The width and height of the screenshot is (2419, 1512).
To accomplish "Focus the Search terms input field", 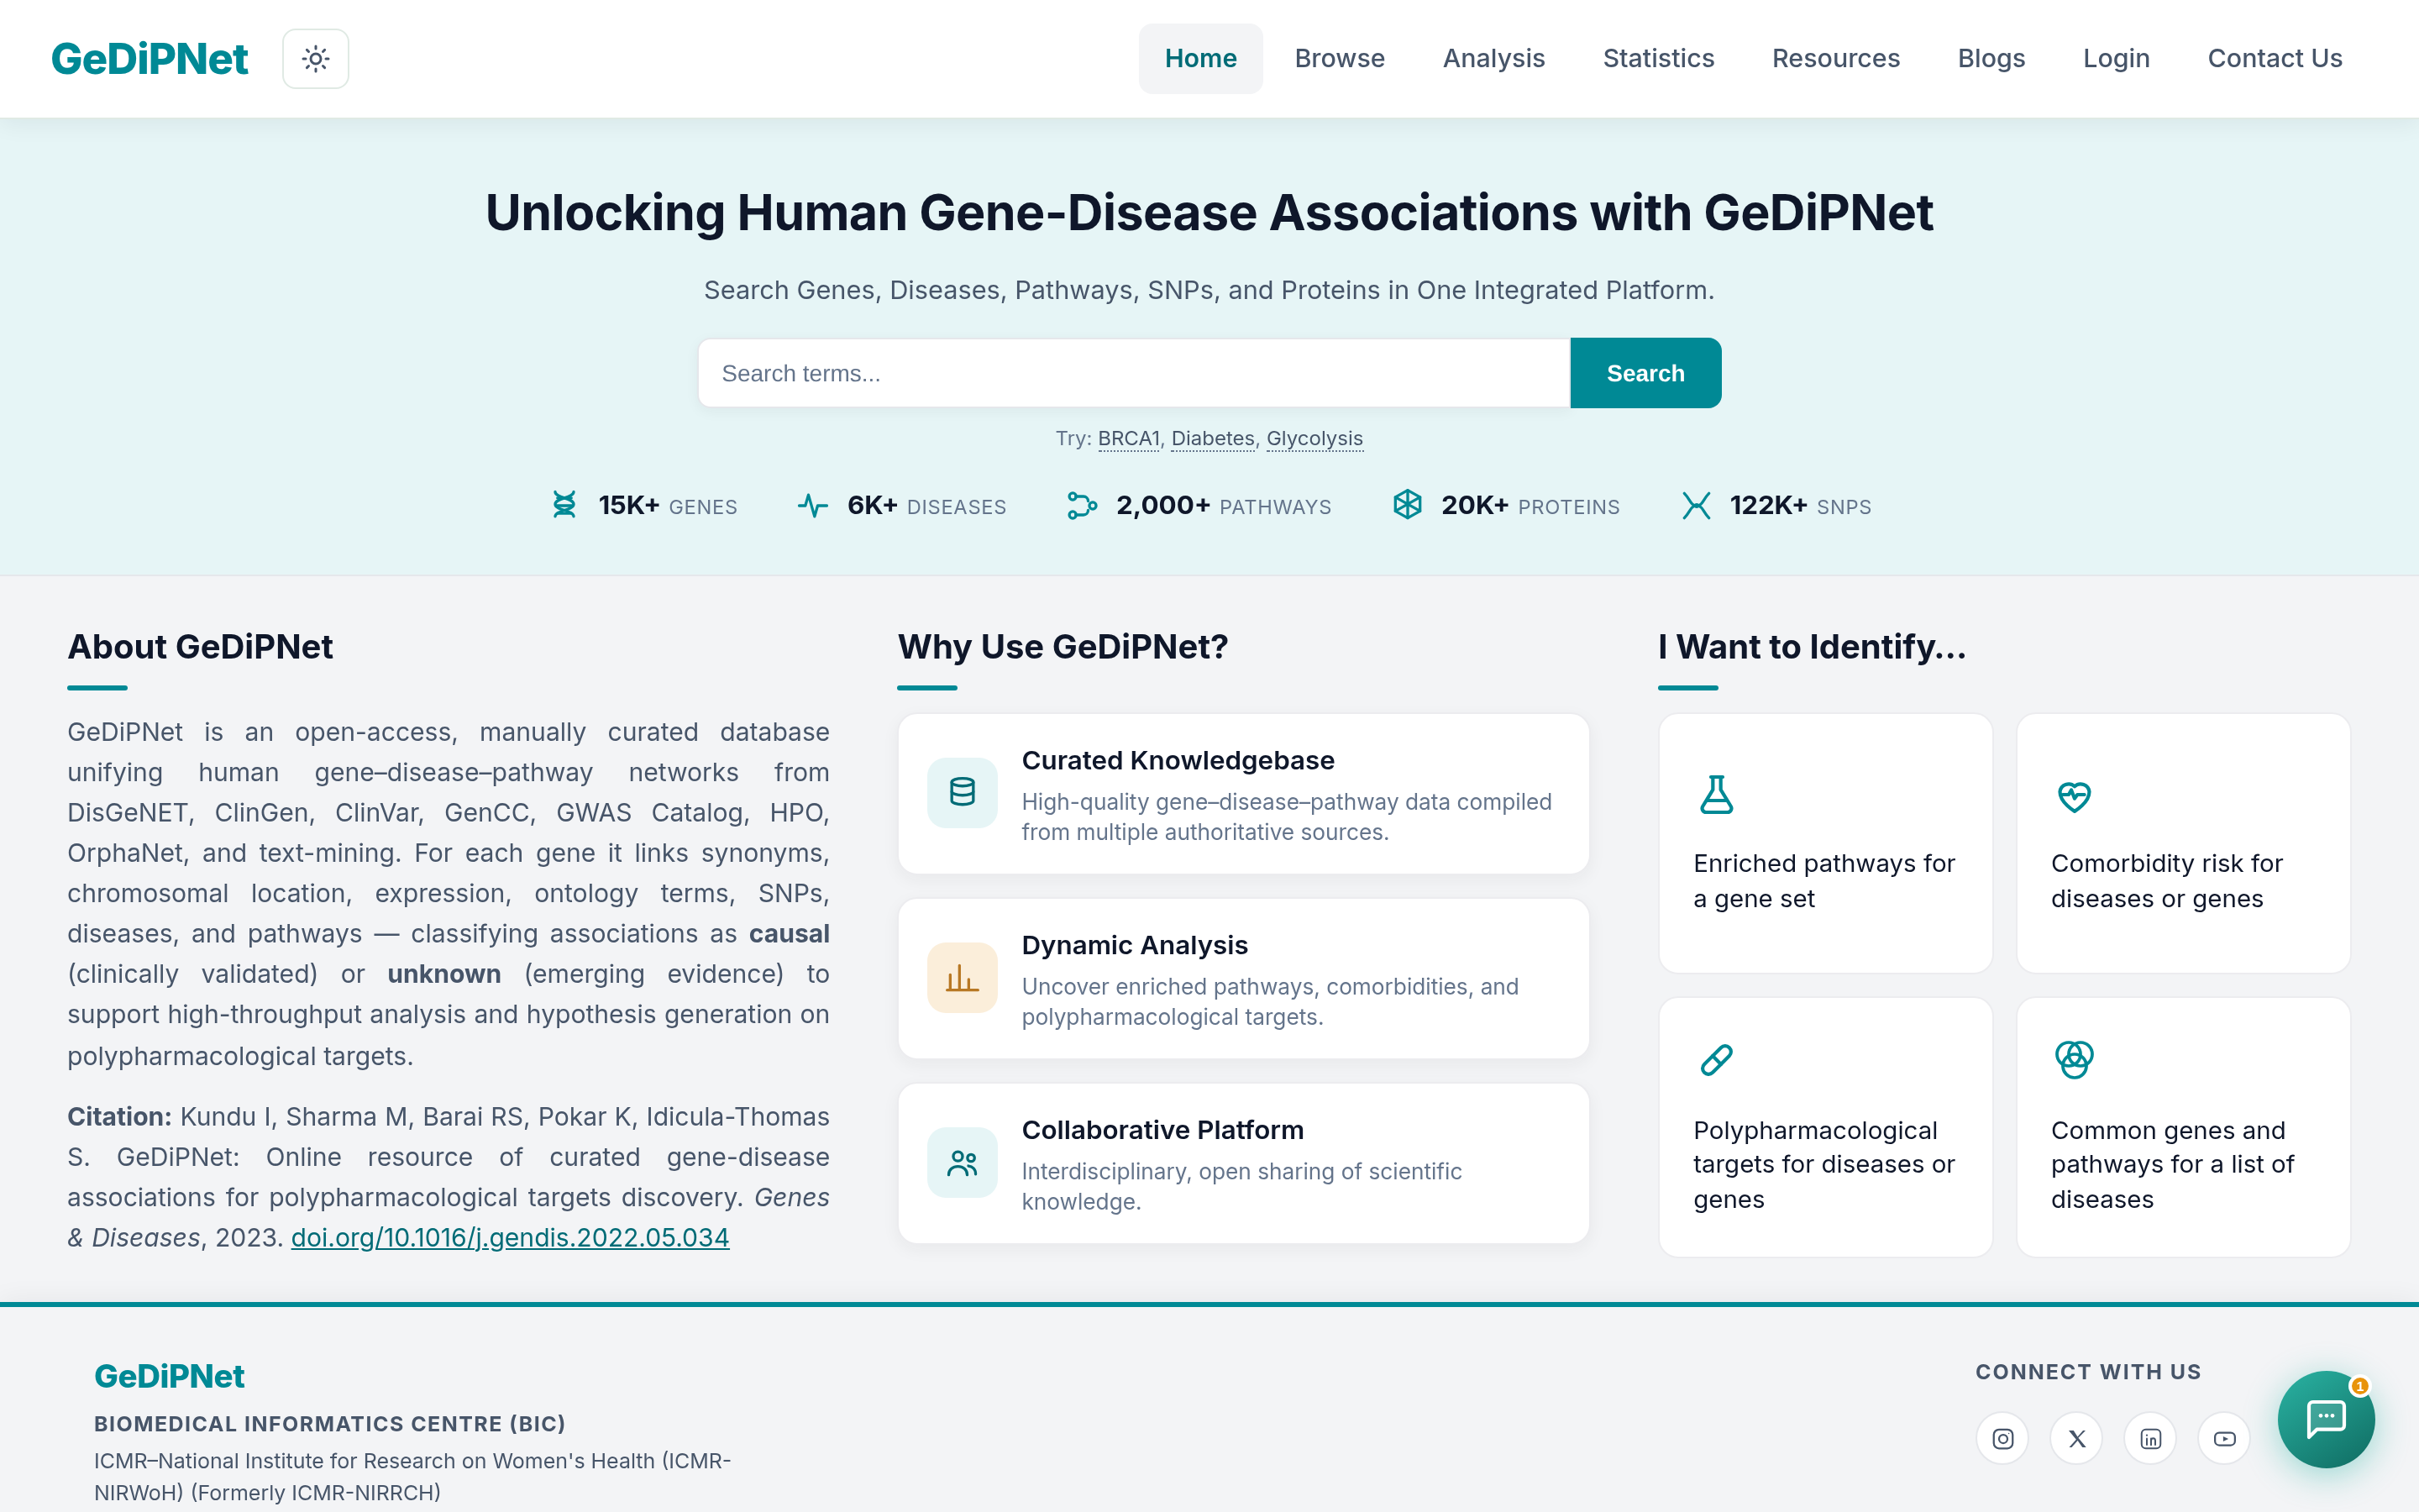I will (x=1134, y=373).
